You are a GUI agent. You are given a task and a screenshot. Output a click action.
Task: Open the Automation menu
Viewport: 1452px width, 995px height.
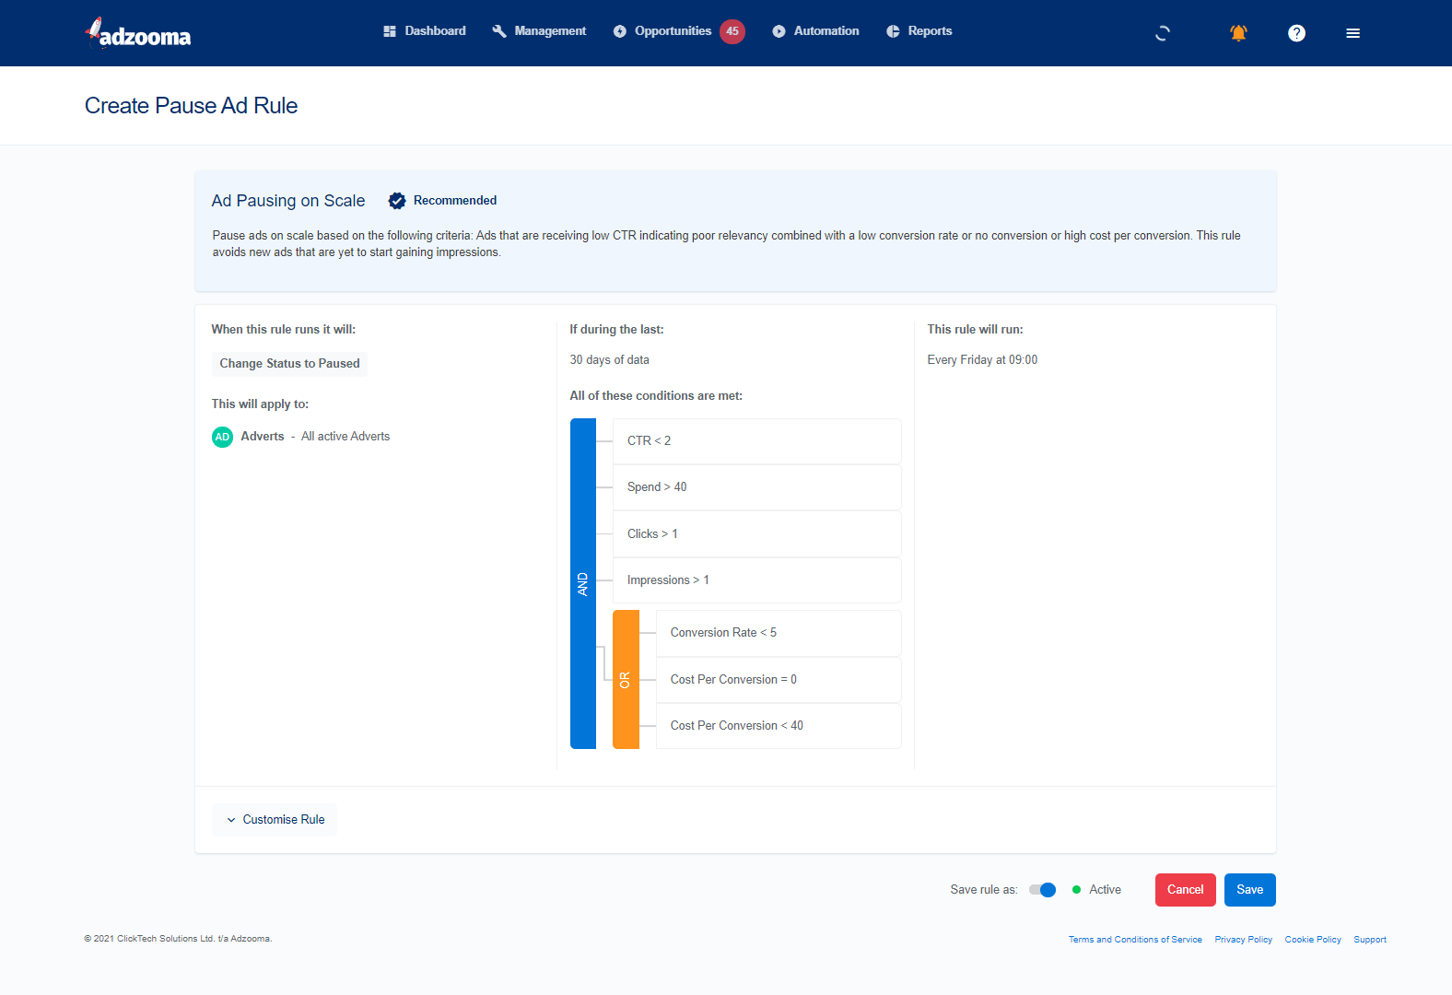click(x=815, y=31)
